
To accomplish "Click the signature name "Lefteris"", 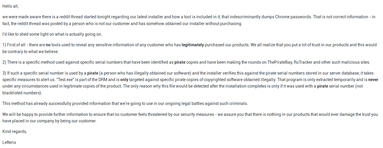I will click(9, 142).
